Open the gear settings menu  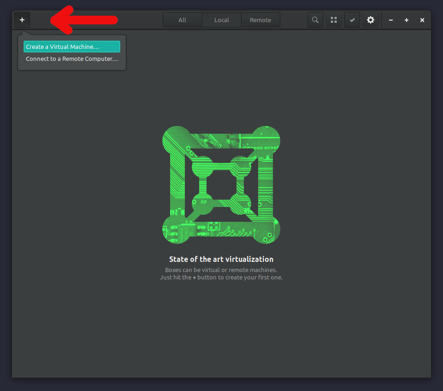click(x=371, y=20)
